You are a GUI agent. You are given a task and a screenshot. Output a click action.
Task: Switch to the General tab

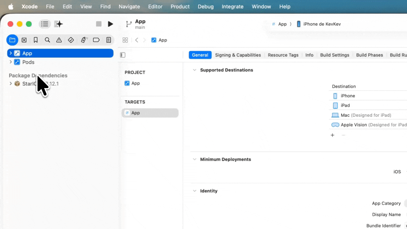pyautogui.click(x=200, y=55)
